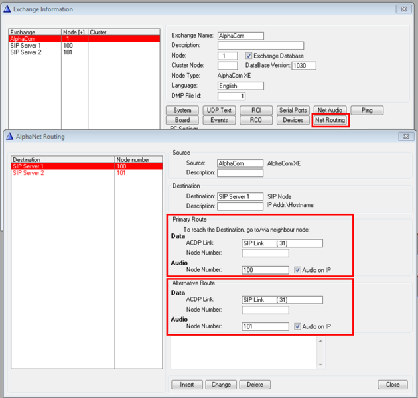Click the DMP File Id field

232,96
